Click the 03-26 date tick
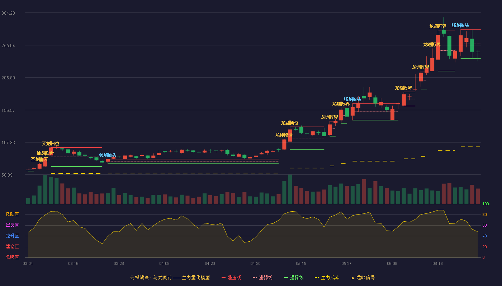Viewport: 502px width, 286px height. click(119, 263)
